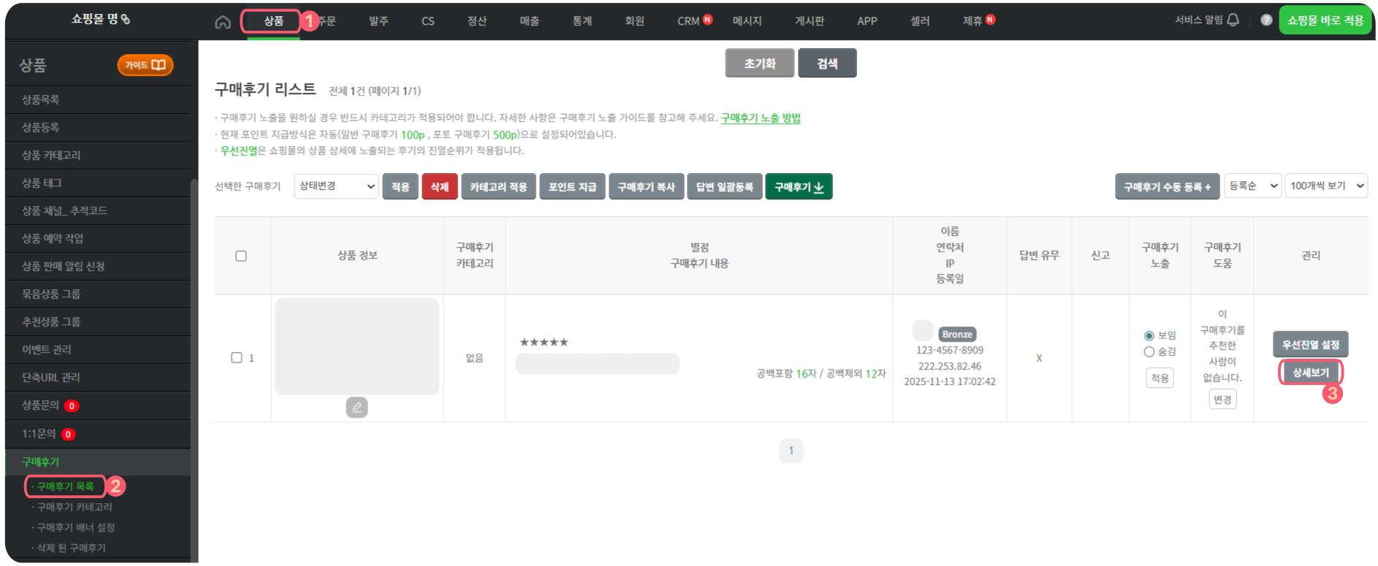Click the 카테고리 적용 button

click(x=498, y=187)
